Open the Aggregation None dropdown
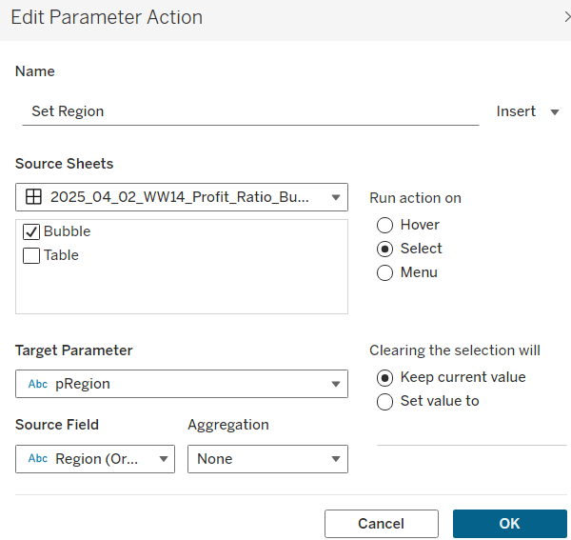The width and height of the screenshot is (571, 540). pyautogui.click(x=335, y=459)
